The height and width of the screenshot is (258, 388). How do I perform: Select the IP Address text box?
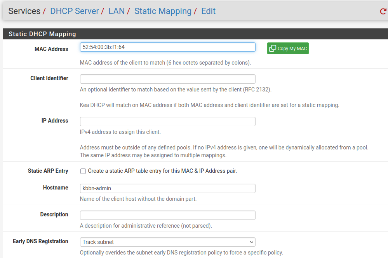tap(167, 121)
